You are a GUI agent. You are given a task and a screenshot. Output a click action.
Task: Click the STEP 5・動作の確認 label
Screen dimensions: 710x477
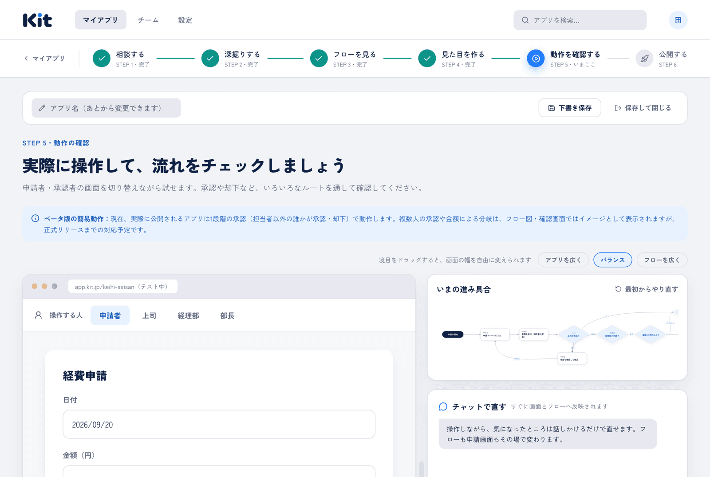pyautogui.click(x=56, y=143)
